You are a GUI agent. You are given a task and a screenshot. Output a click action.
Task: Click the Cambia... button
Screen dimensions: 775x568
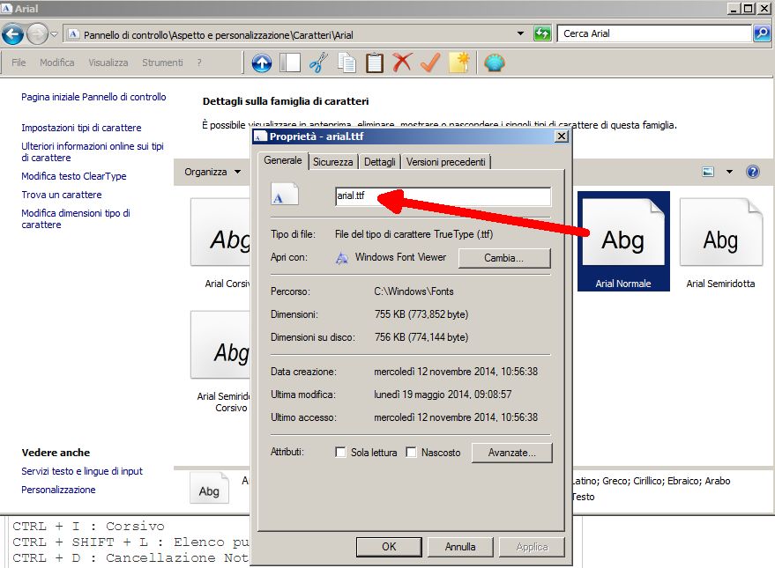(x=504, y=258)
